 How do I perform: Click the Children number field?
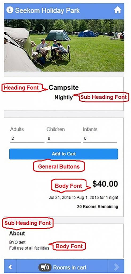tap(63, 139)
